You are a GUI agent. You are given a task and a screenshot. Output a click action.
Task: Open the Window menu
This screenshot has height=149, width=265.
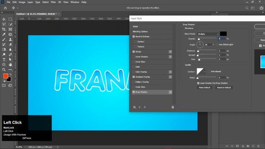75,2
